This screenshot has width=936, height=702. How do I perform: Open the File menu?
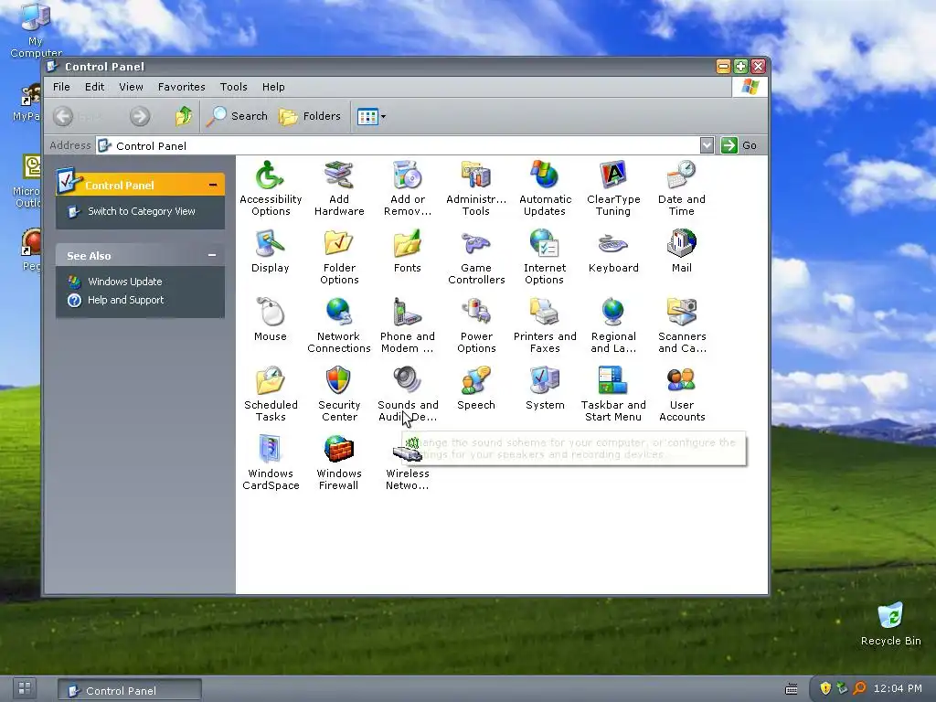pyautogui.click(x=61, y=87)
